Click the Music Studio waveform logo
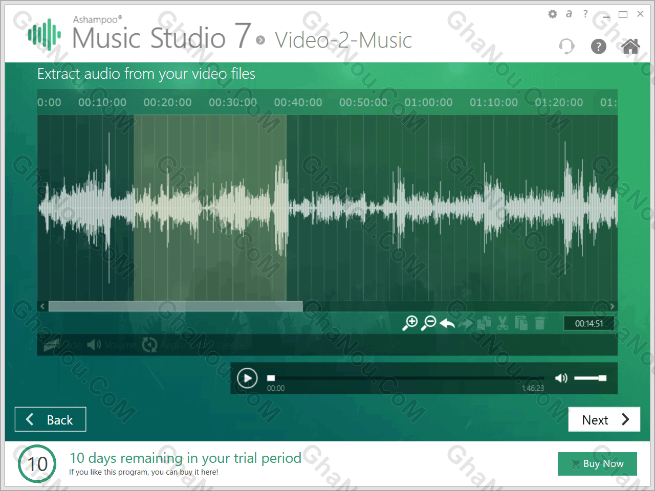Screen dimensions: 655x491 (45, 35)
